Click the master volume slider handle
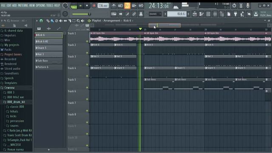272x153 pixels. tap(90, 14)
